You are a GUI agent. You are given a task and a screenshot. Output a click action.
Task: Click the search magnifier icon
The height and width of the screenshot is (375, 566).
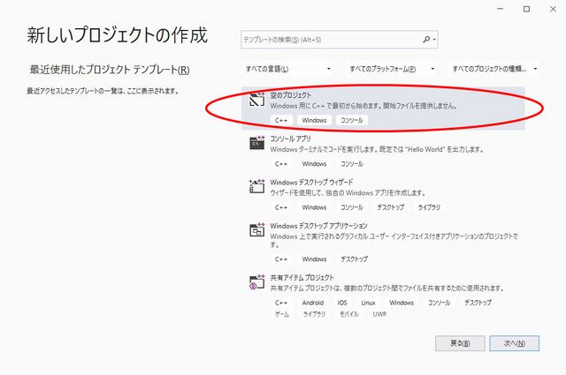(x=427, y=40)
